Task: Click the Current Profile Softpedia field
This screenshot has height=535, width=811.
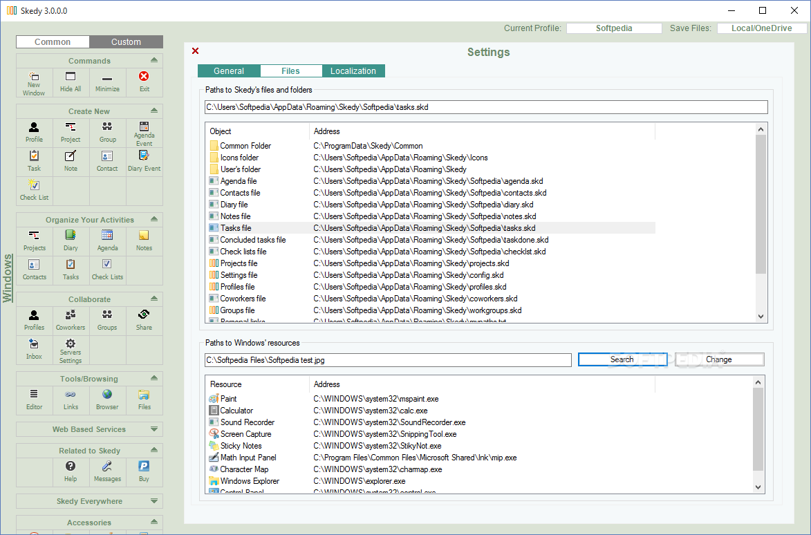Action: [614, 28]
